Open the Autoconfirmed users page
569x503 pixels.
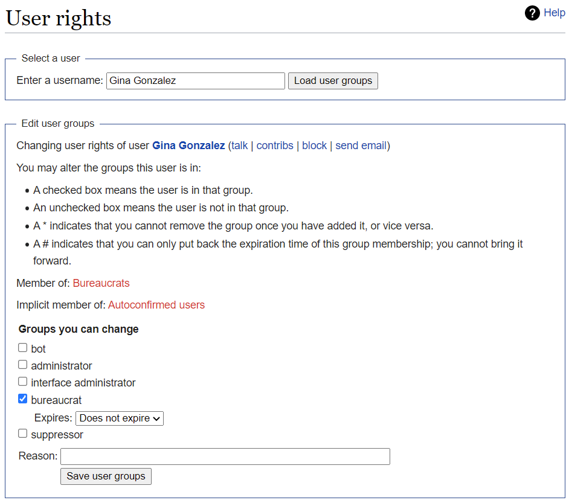(x=156, y=305)
